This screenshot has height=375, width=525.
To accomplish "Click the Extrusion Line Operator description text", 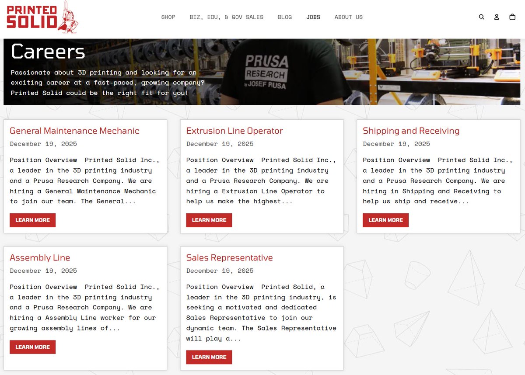I will [x=261, y=181].
